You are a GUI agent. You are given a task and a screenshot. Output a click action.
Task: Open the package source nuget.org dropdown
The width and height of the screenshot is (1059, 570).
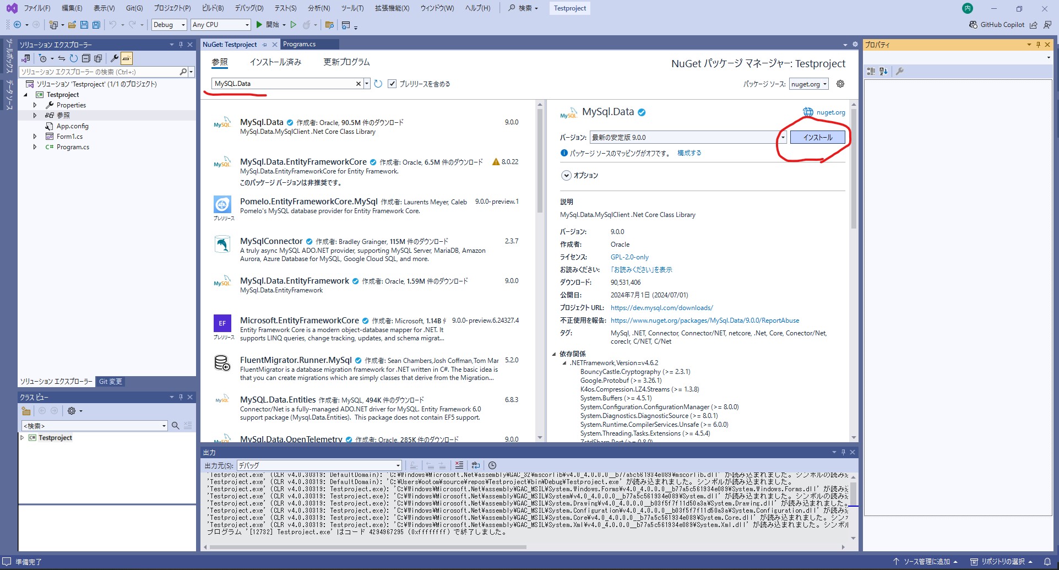point(809,84)
